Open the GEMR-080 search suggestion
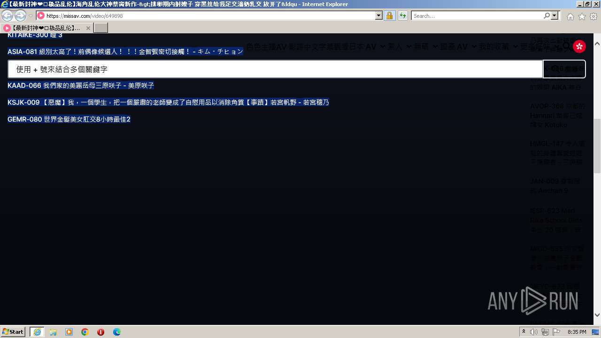This screenshot has height=338, width=601. coord(69,119)
